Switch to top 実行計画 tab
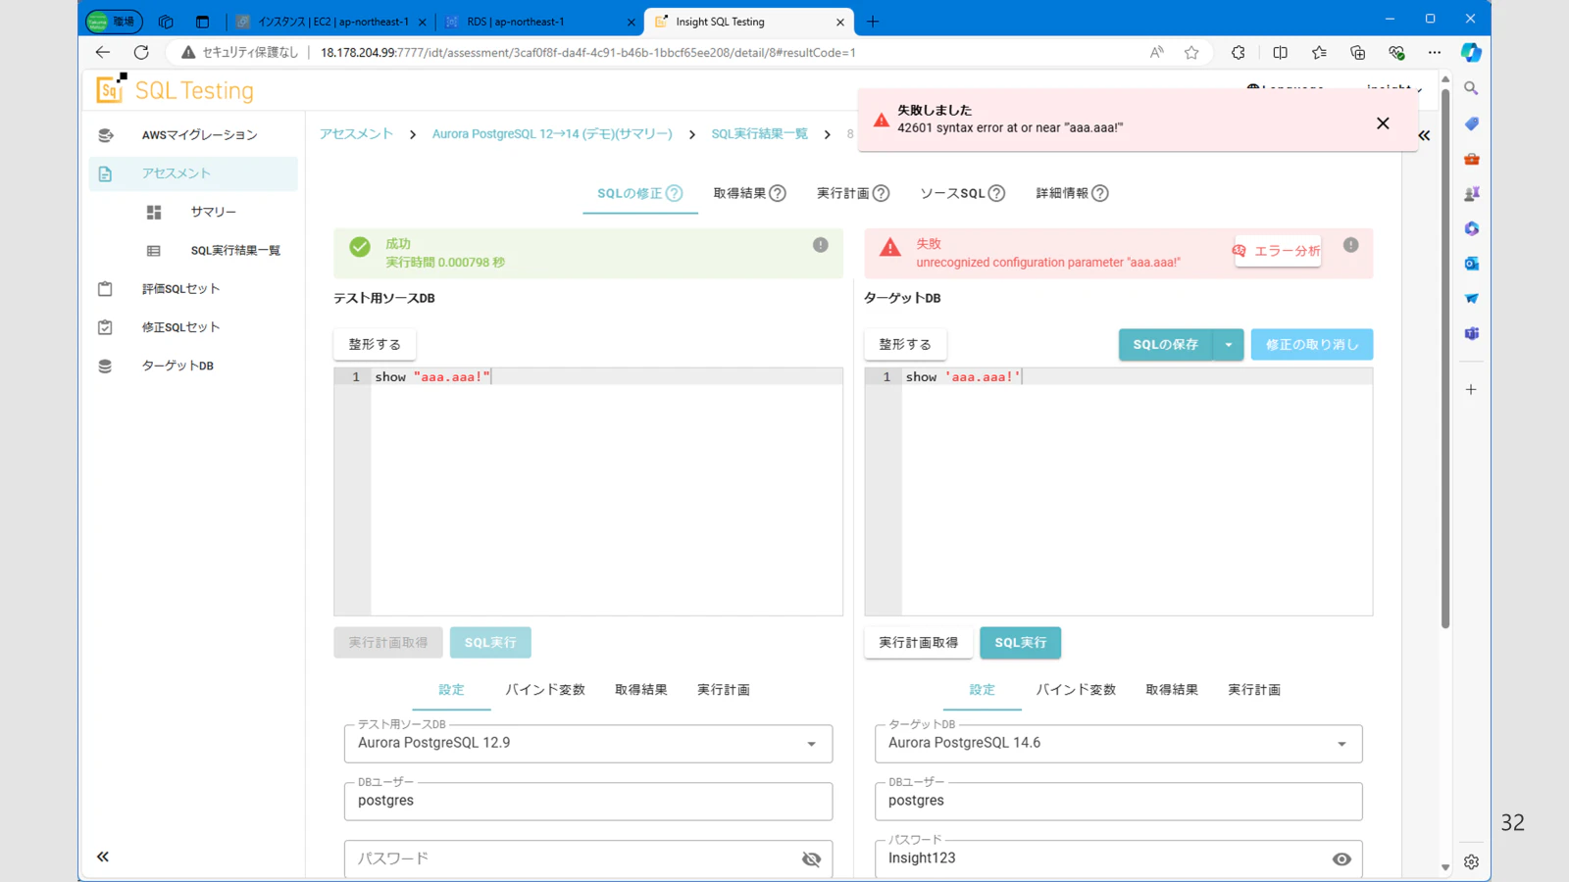This screenshot has width=1569, height=882. pyautogui.click(x=853, y=193)
